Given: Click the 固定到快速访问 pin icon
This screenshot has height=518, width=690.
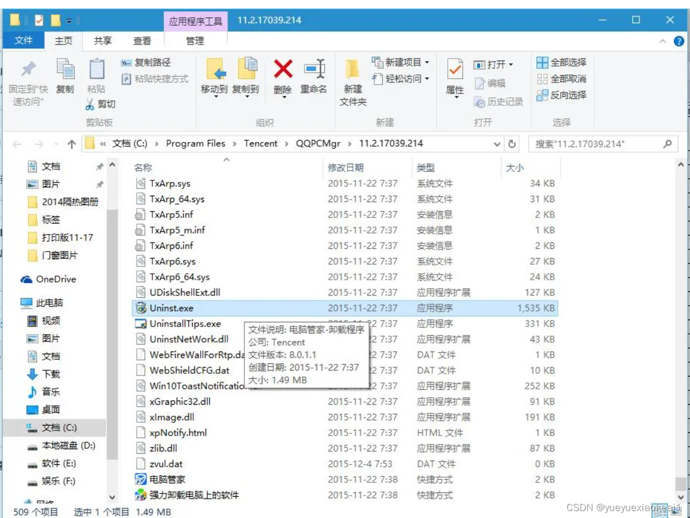Looking at the screenshot, I should (28, 69).
